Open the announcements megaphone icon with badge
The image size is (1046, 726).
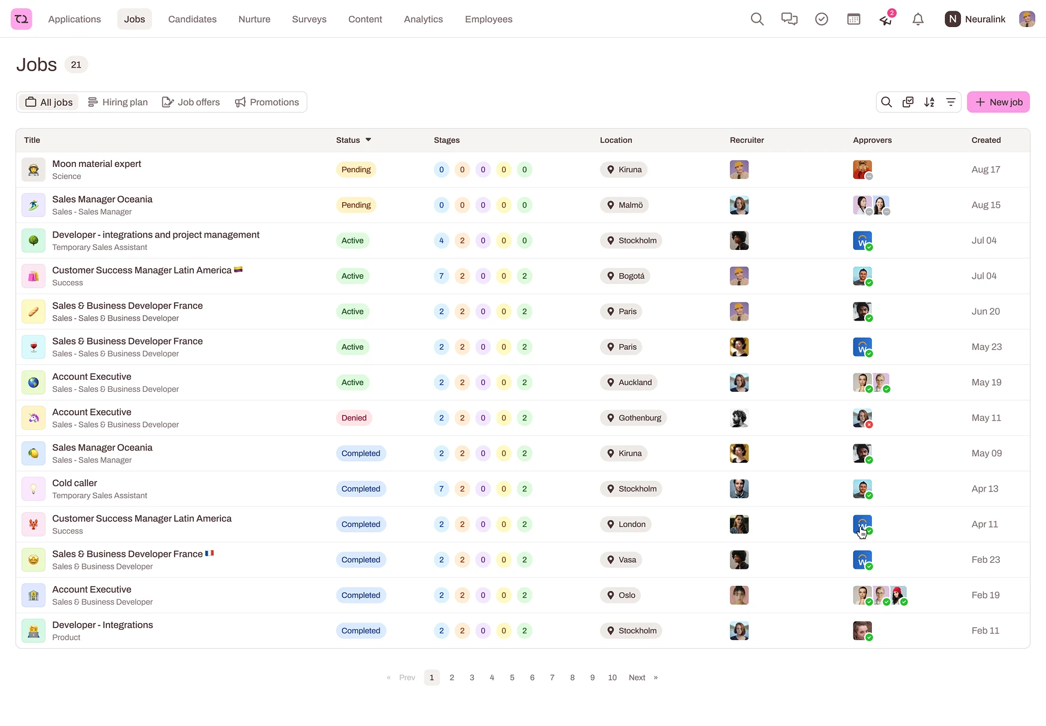pos(886,19)
